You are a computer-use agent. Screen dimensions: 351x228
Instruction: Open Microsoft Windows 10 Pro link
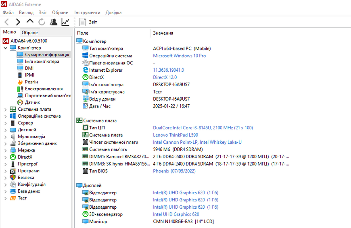(179, 56)
